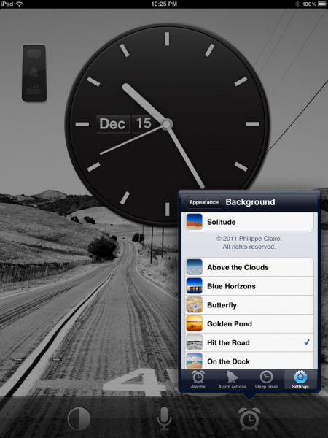The width and height of the screenshot is (328, 438).
Task: Select the Blue Horizons background
Action: 249,286
